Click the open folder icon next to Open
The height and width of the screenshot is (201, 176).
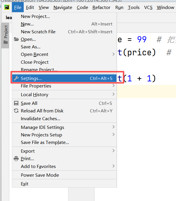(16, 39)
